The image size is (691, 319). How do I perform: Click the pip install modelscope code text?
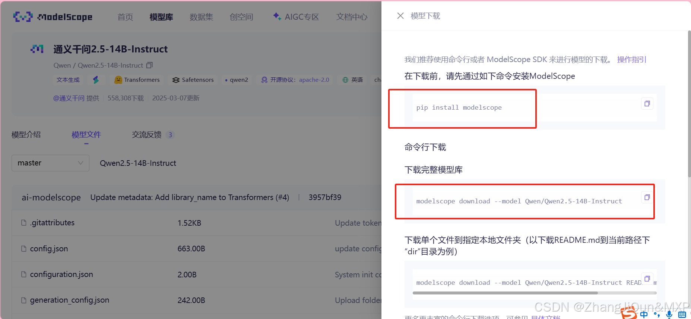(x=459, y=107)
